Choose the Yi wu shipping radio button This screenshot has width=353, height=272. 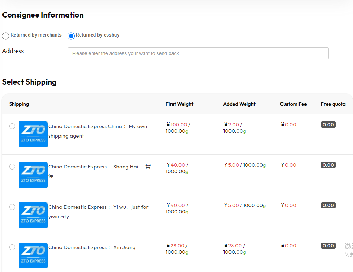pyautogui.click(x=12, y=207)
